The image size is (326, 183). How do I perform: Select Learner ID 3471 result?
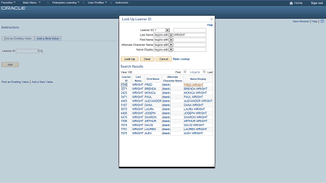tap(124, 97)
